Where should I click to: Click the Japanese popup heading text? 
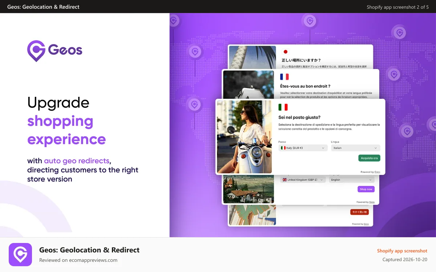[301, 60]
